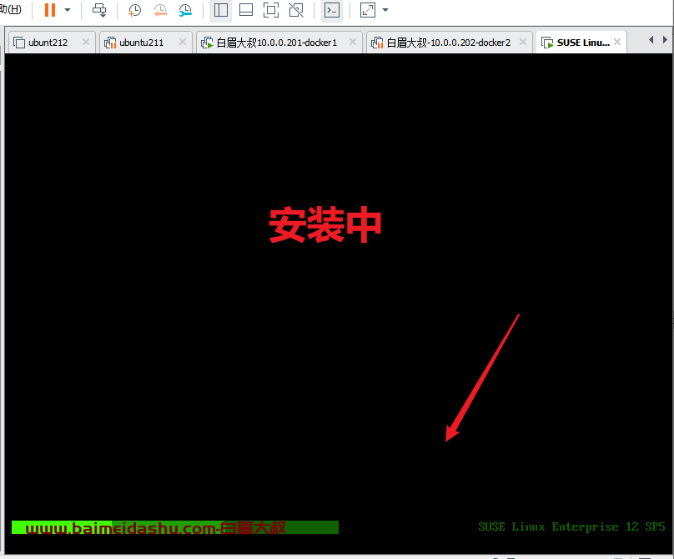Toggle Unity mode icon
Screen dimensions: 674x559
pyautogui.click(x=296, y=10)
